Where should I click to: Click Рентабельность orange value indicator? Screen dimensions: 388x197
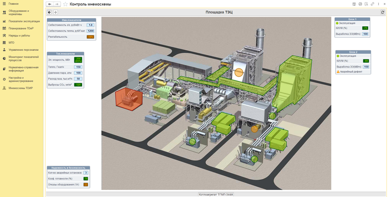pos(91,37)
